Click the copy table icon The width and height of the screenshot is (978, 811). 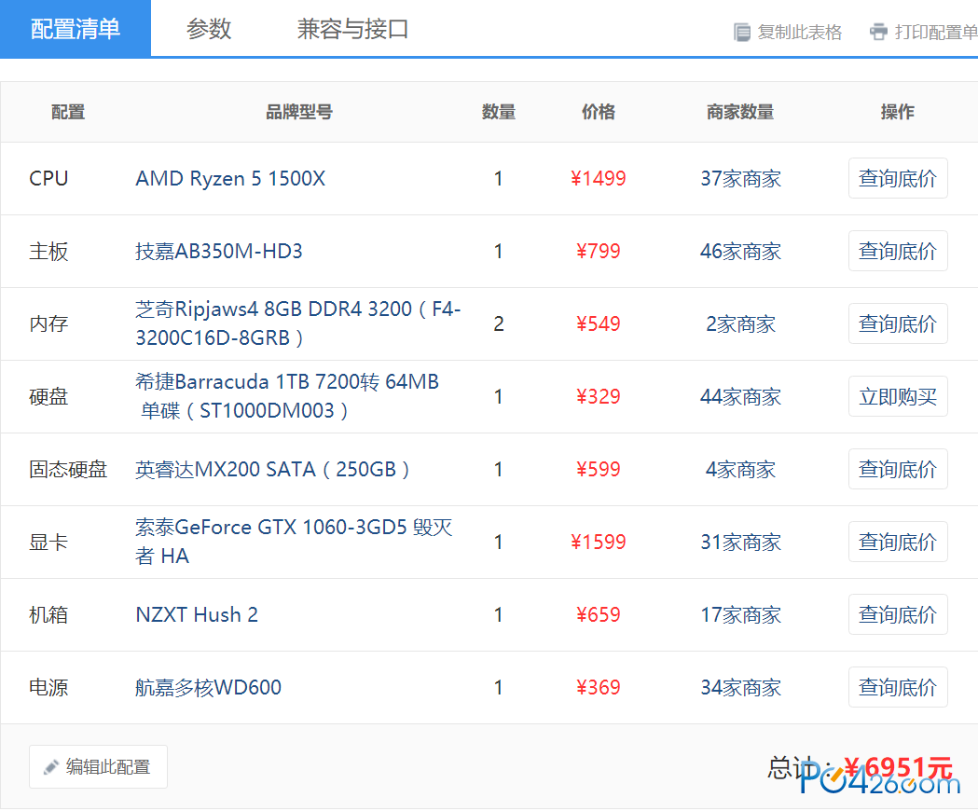741,32
